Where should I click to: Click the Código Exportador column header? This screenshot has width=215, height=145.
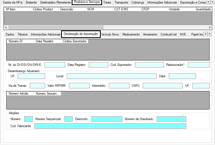75,41
